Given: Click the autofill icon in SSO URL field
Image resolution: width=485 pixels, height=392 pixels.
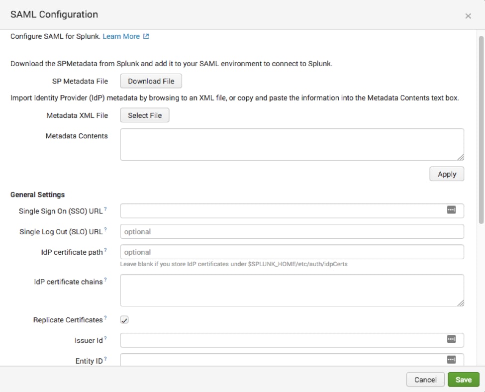Looking at the screenshot, I should pos(451,210).
